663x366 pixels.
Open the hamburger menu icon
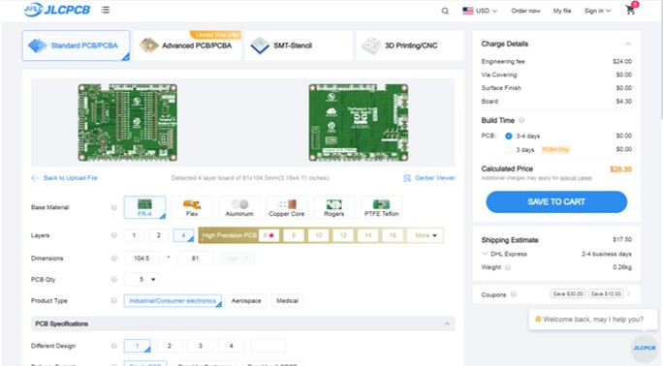106,10
